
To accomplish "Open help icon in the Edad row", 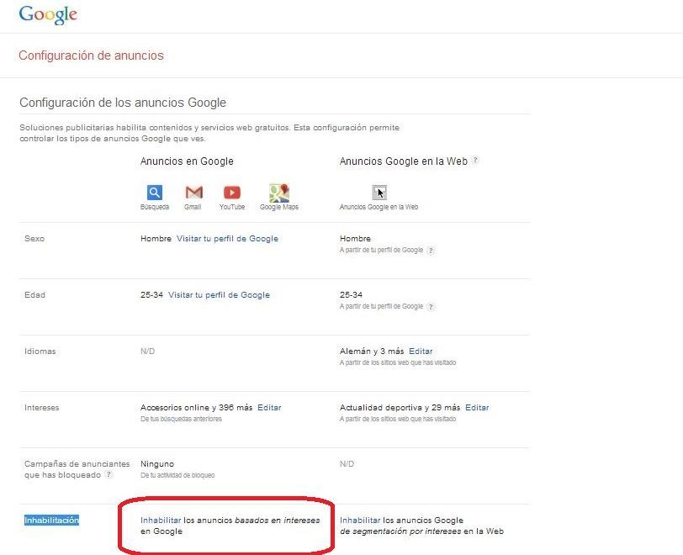I will click(431, 307).
